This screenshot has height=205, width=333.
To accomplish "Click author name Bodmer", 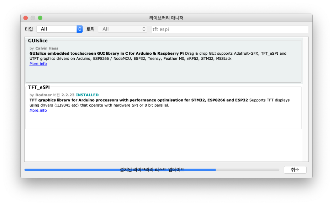I will click(x=43, y=95).
